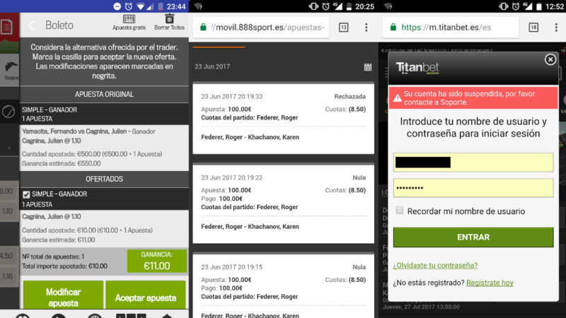
Task: Tap the battery icon in right status bar
Action: pos(539,6)
